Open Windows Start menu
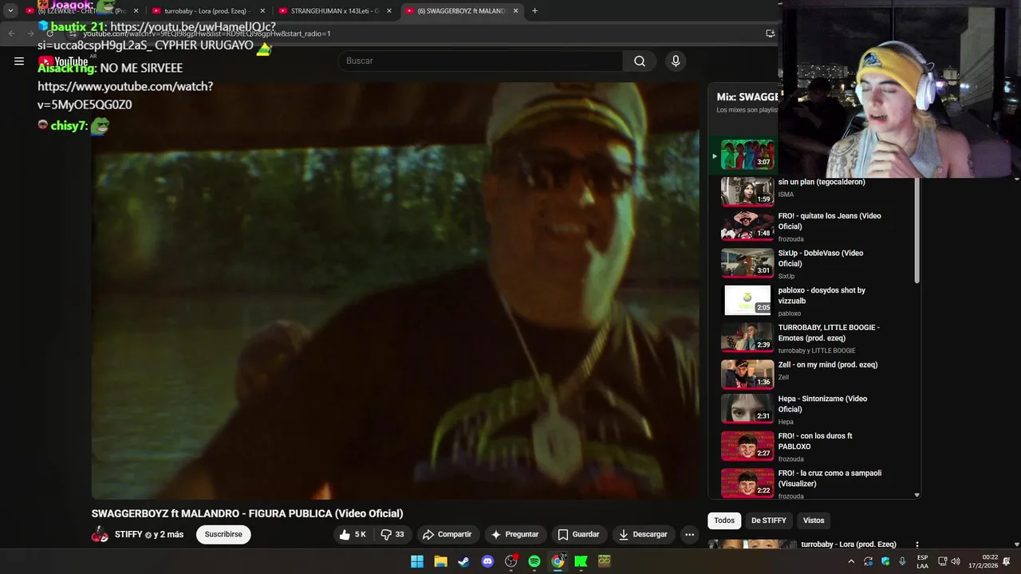This screenshot has width=1021, height=574. coord(417,561)
